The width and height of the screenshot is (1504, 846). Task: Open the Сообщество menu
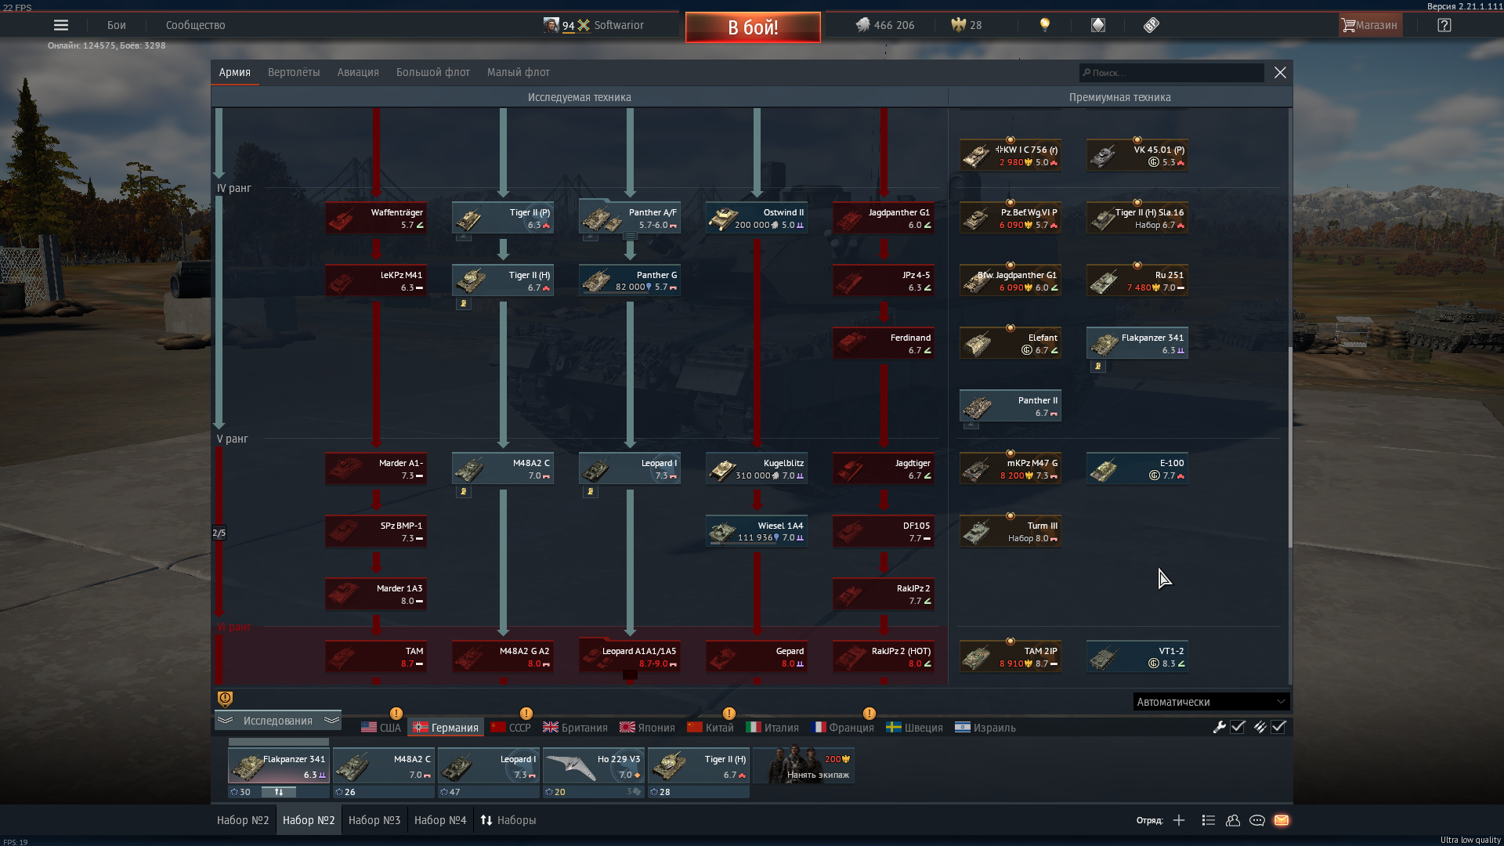pyautogui.click(x=196, y=25)
